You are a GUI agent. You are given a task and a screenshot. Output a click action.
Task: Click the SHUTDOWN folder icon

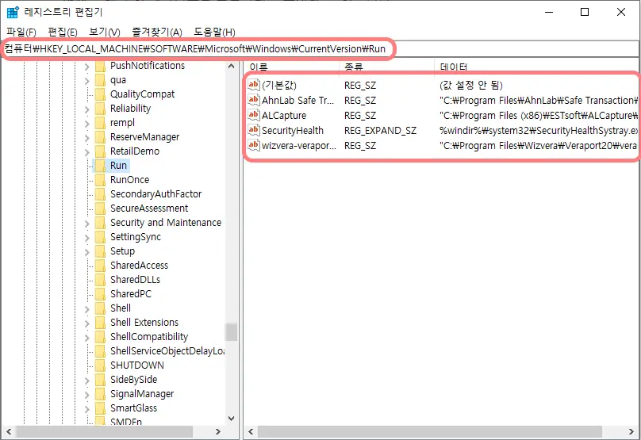[x=100, y=365]
